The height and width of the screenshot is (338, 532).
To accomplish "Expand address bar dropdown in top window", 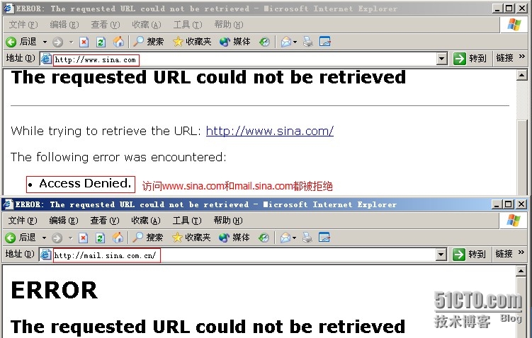I will pos(441,59).
